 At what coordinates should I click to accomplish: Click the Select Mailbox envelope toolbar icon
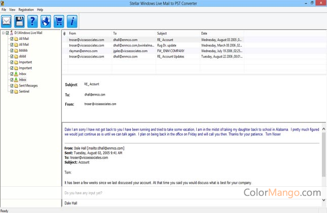(6, 21)
